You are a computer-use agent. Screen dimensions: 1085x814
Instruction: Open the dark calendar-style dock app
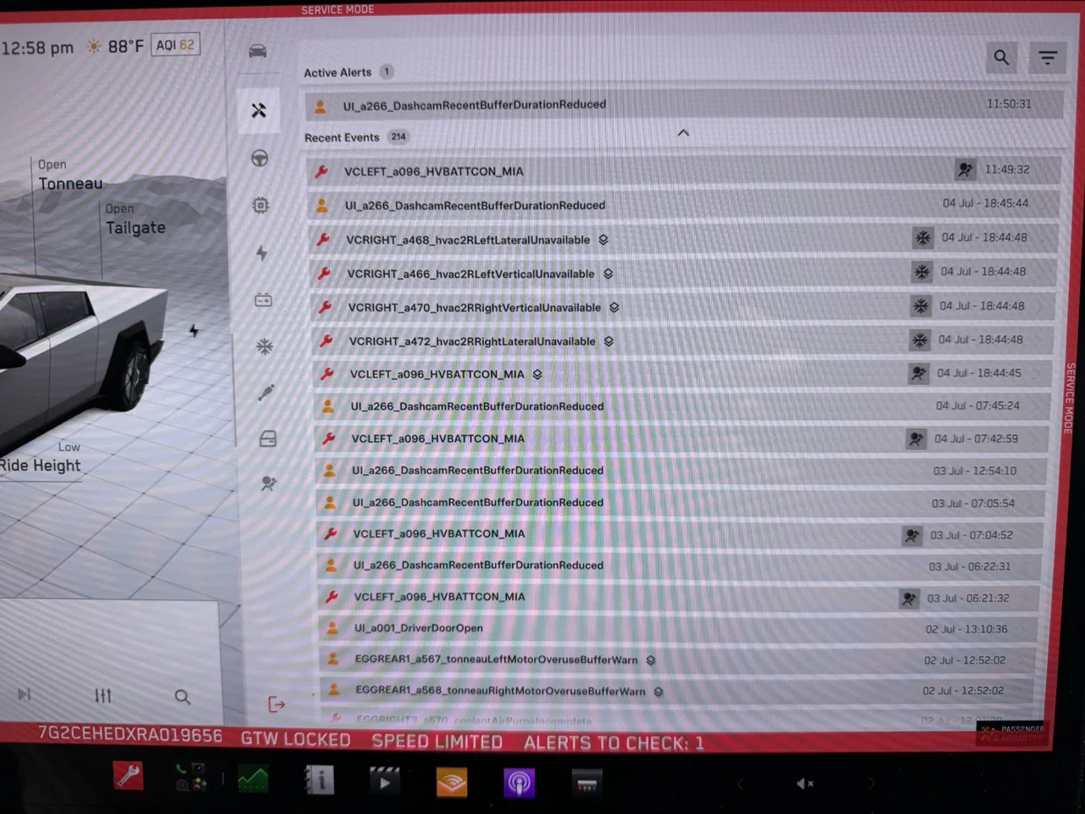[587, 783]
